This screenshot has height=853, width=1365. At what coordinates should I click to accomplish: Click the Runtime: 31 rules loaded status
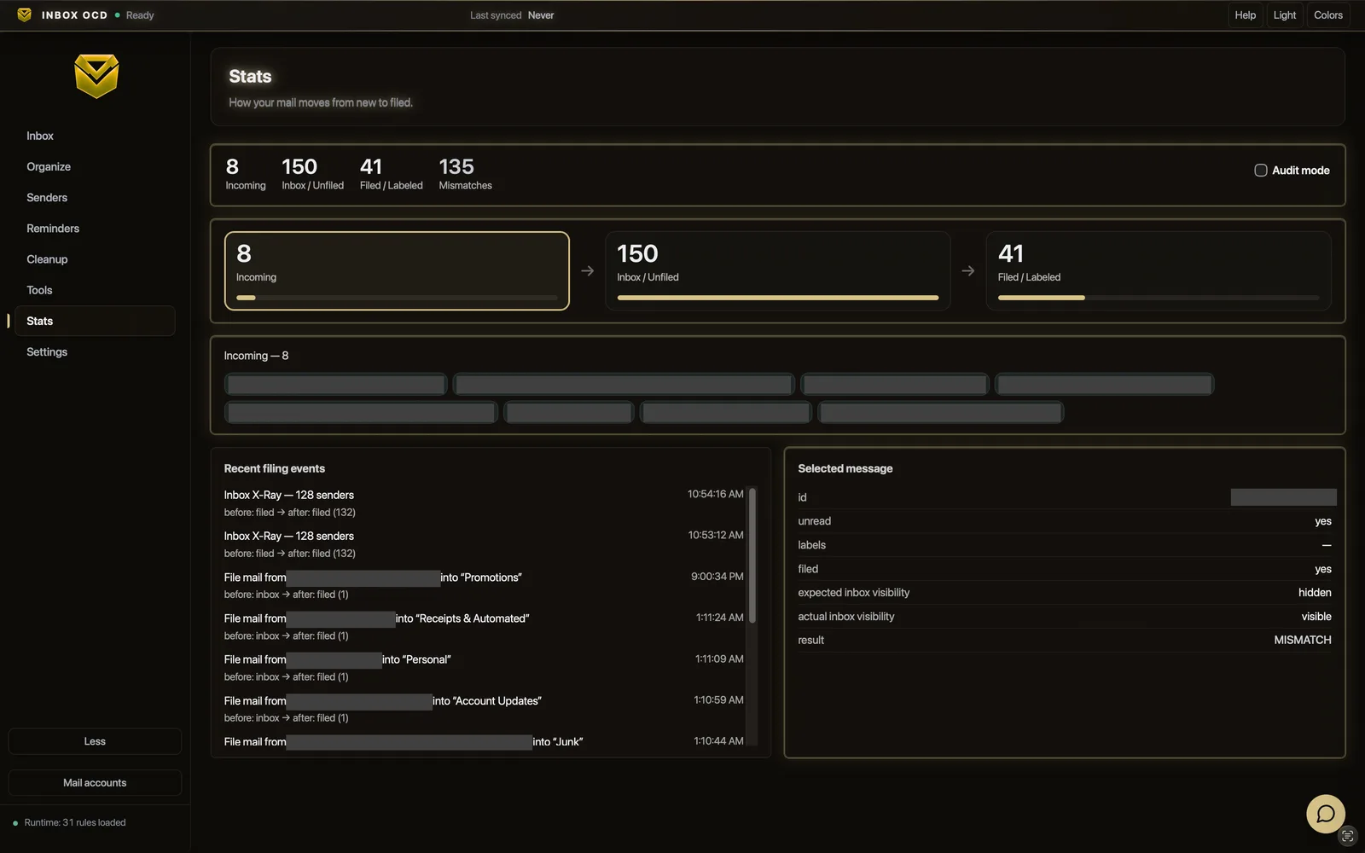tap(70, 822)
